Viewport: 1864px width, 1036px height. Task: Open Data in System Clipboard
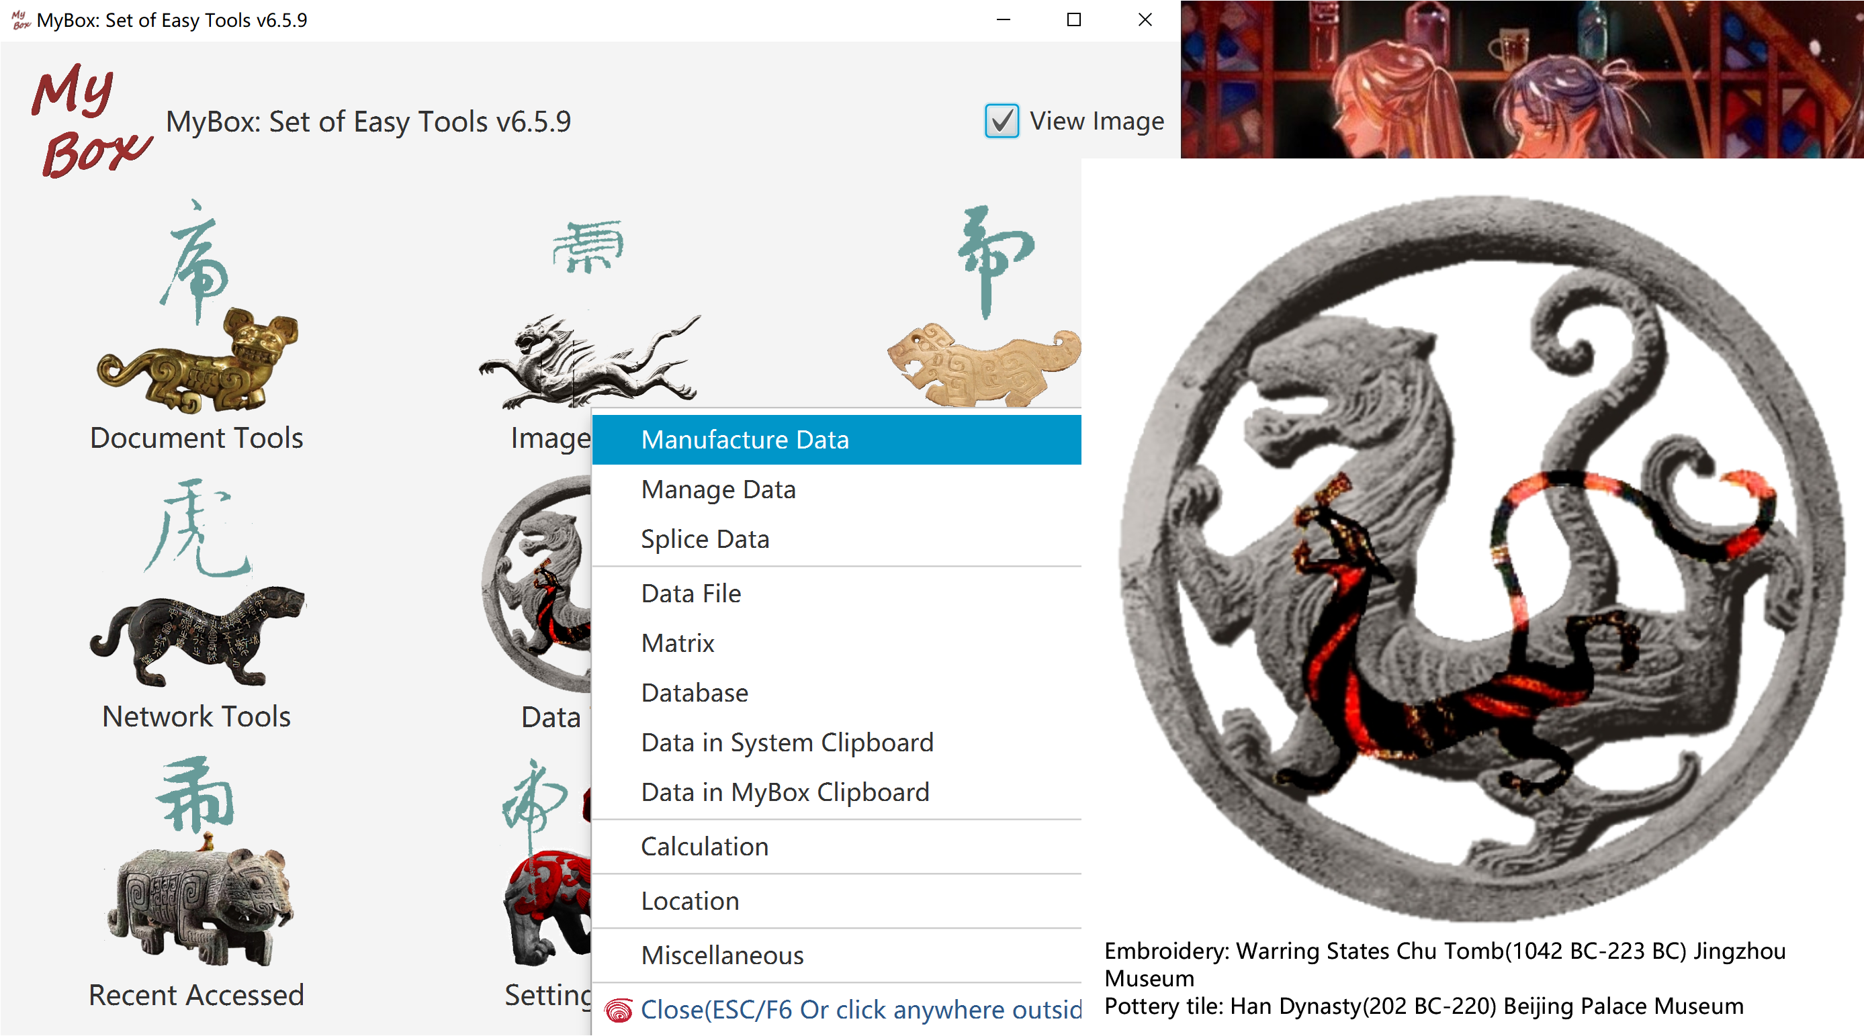point(836,743)
